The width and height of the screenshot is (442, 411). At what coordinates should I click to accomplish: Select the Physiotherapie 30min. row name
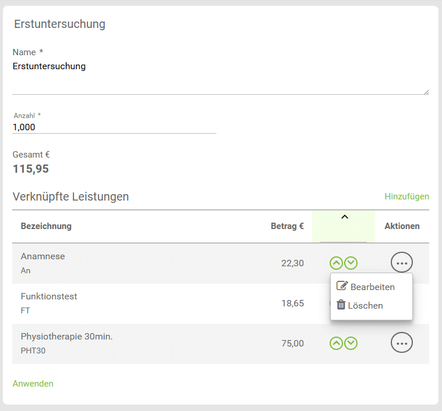click(66, 337)
